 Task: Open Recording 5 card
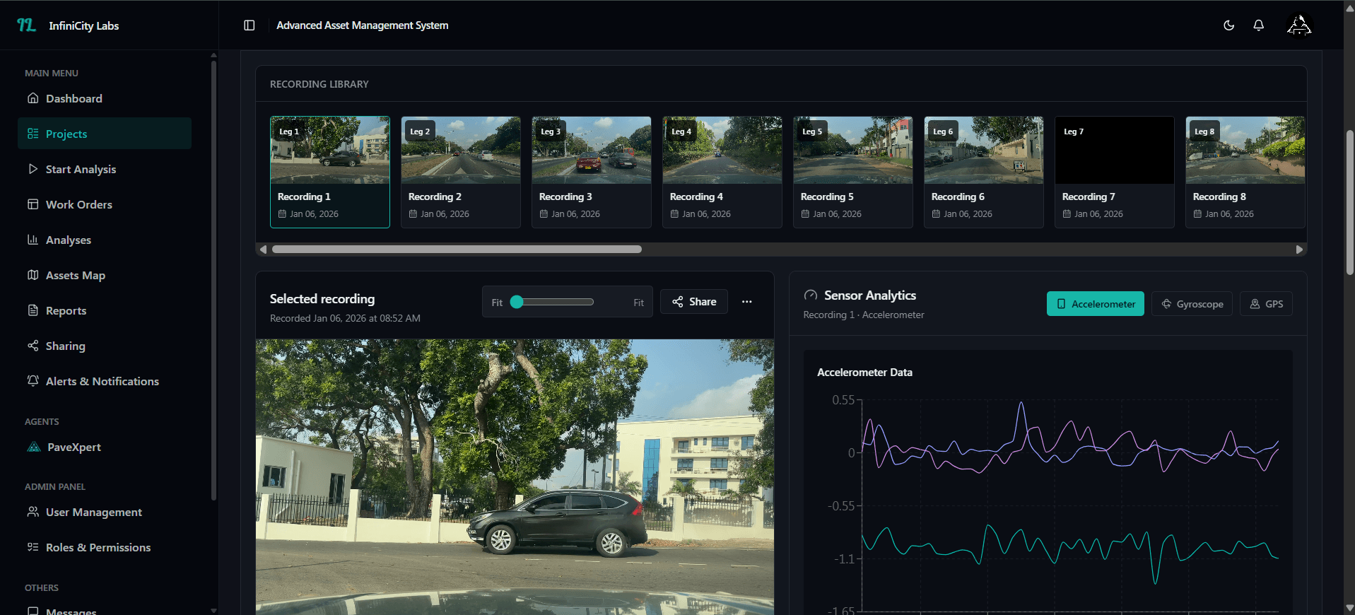(x=853, y=172)
